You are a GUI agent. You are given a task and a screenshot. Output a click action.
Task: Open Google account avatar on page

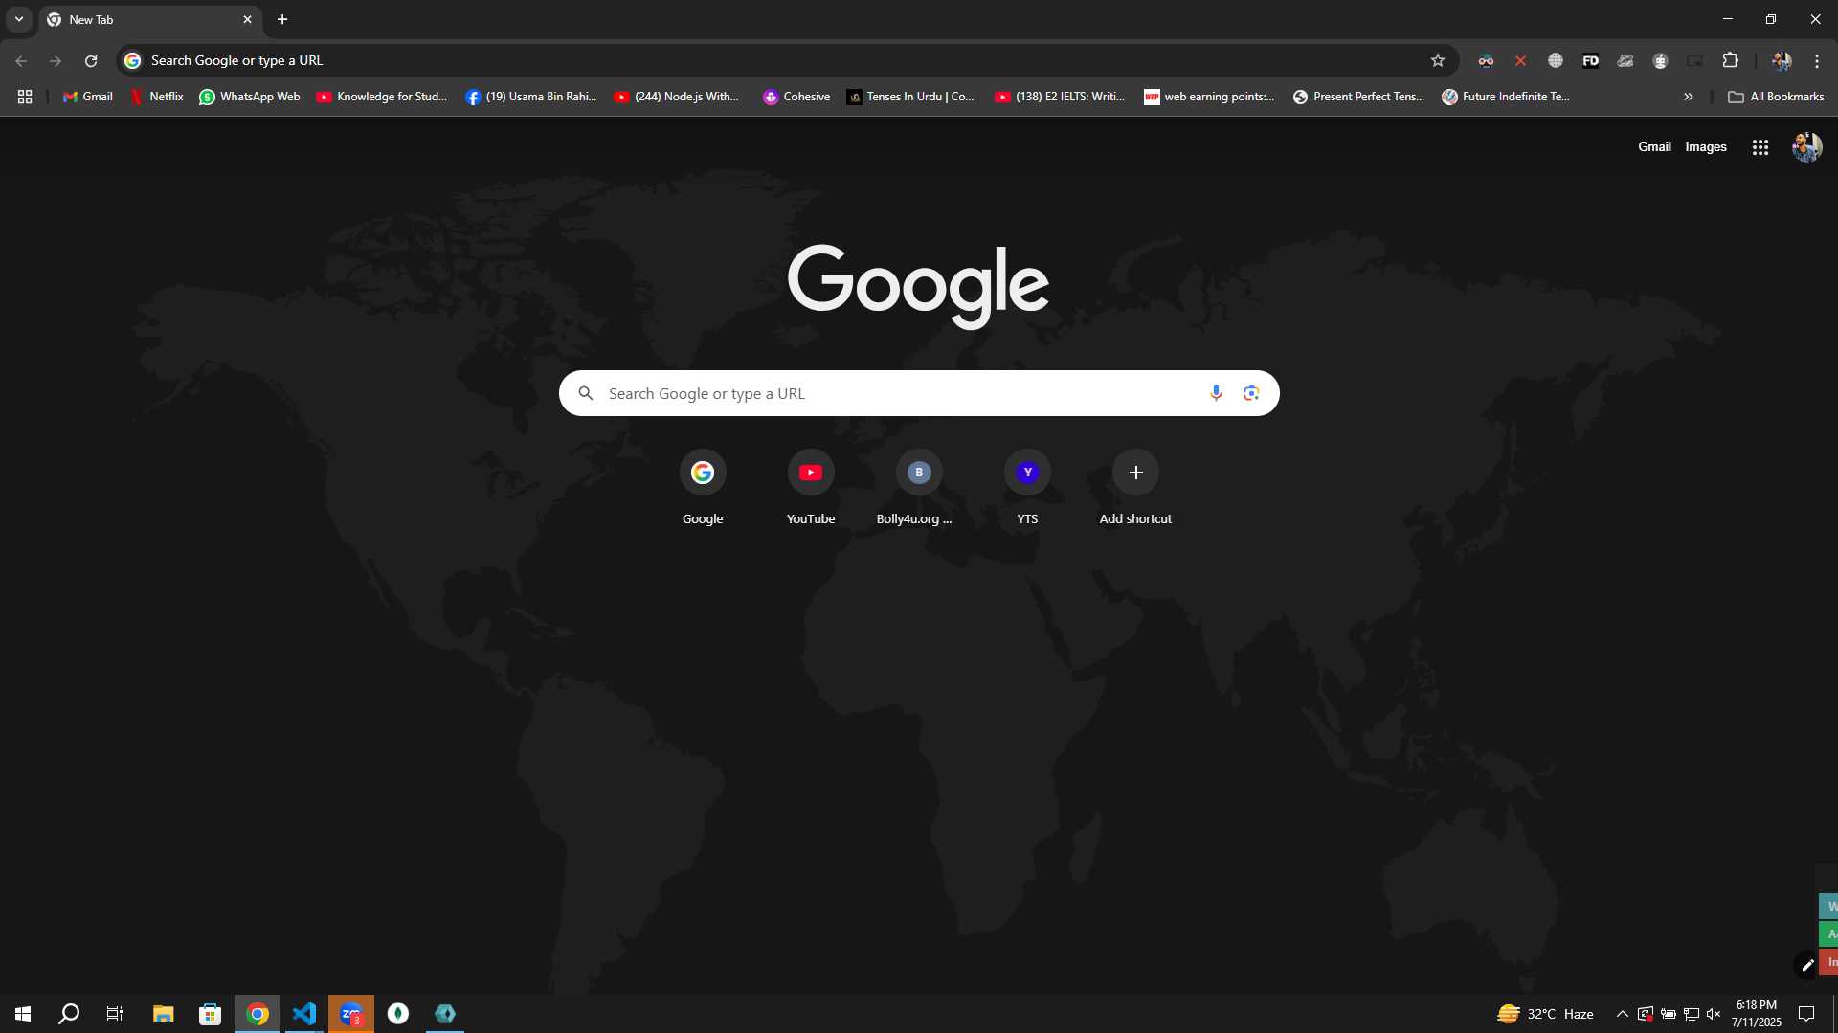(x=1806, y=147)
